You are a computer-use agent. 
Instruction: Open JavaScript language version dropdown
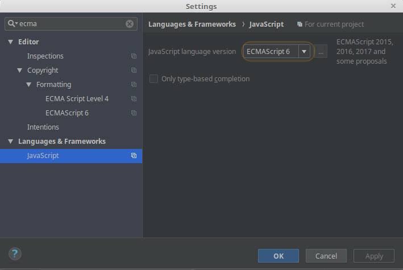coord(304,52)
